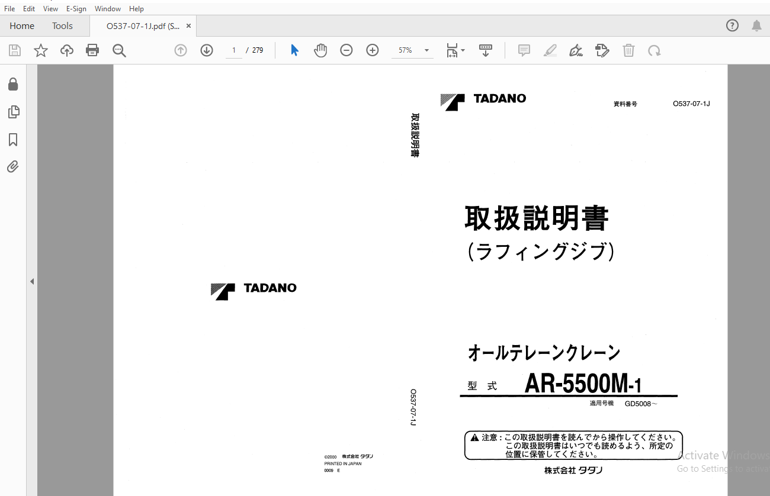
Task: Open the Attachments paperclip panel
Action: 13,167
